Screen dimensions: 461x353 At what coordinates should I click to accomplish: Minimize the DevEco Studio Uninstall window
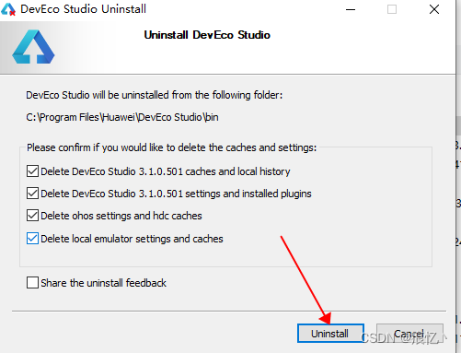pos(351,9)
